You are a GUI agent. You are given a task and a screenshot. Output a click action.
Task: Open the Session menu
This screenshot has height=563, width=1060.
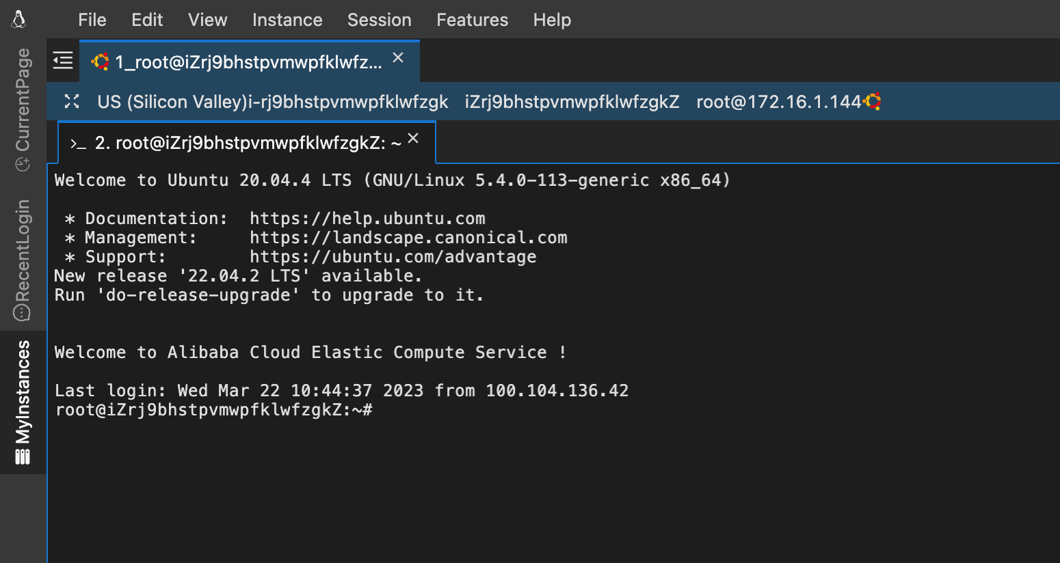click(380, 20)
